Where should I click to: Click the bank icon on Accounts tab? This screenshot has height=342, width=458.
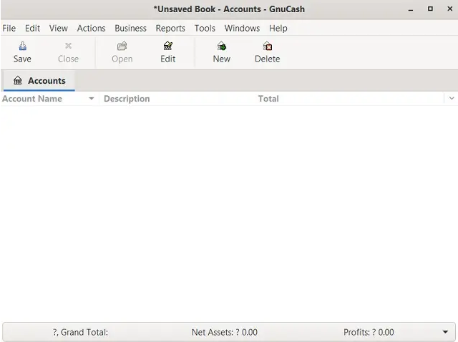point(18,81)
